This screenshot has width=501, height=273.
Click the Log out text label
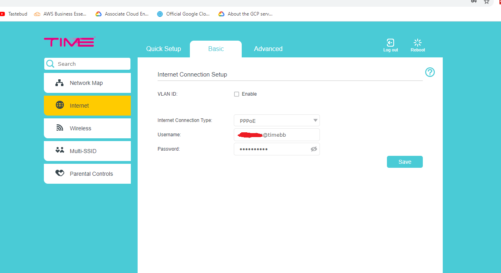coord(391,50)
